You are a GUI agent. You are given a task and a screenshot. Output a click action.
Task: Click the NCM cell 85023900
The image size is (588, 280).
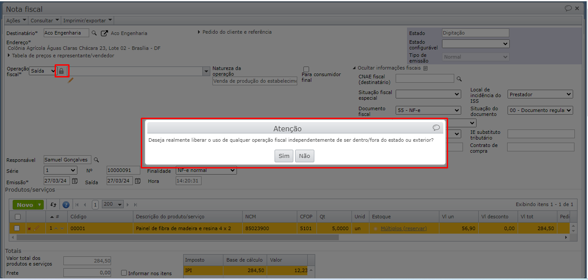tap(269, 228)
